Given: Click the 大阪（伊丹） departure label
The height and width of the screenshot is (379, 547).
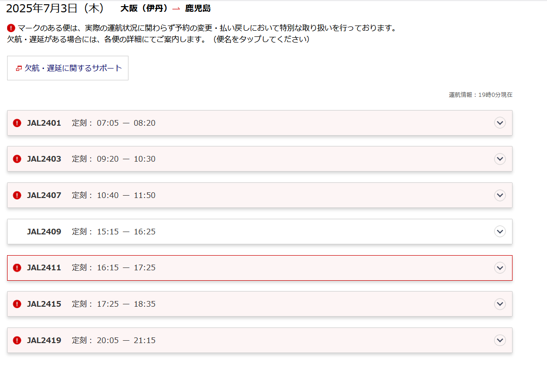Looking at the screenshot, I should tap(145, 9).
